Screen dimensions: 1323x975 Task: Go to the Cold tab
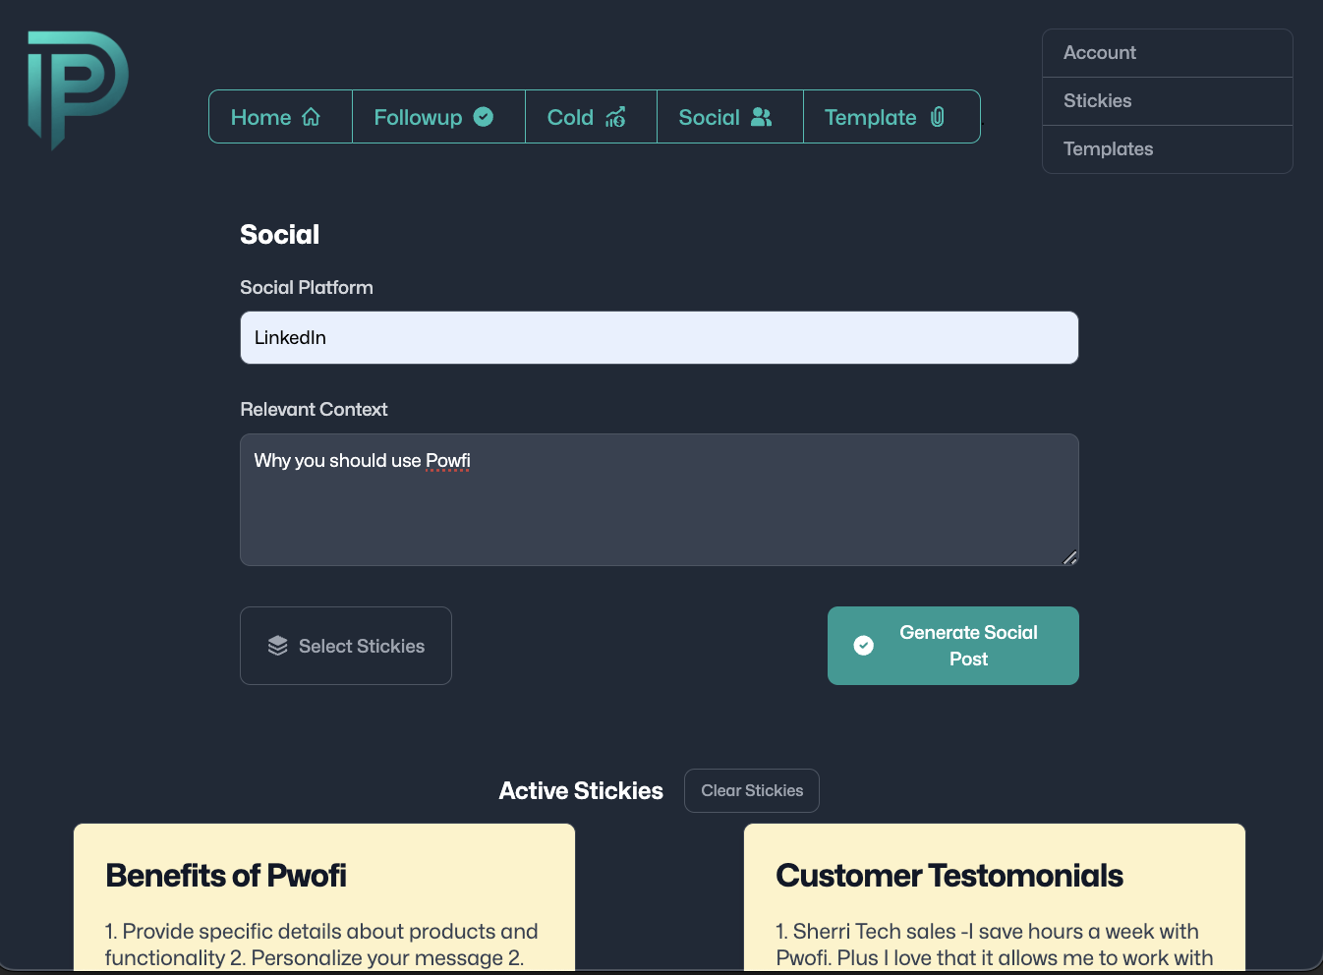(571, 117)
